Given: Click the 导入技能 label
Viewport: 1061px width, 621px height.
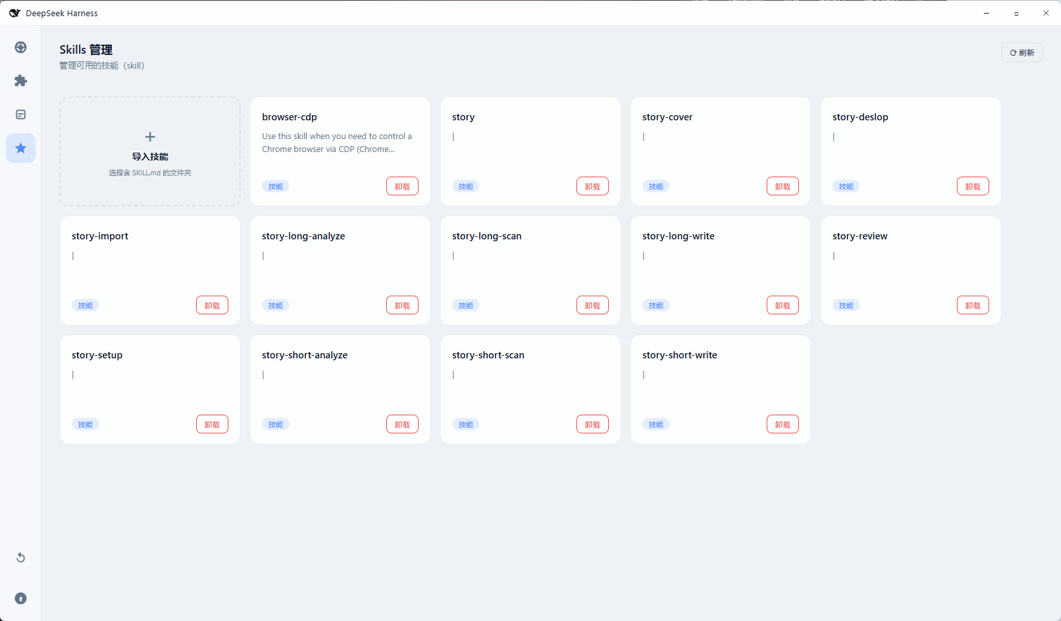Looking at the screenshot, I should coord(150,157).
